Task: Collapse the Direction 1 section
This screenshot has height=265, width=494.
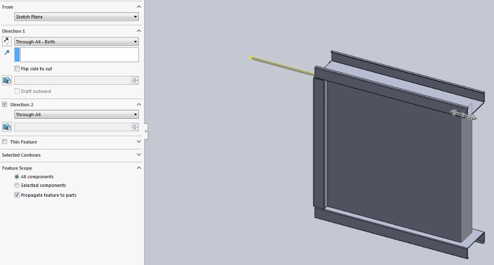Action: point(138,31)
